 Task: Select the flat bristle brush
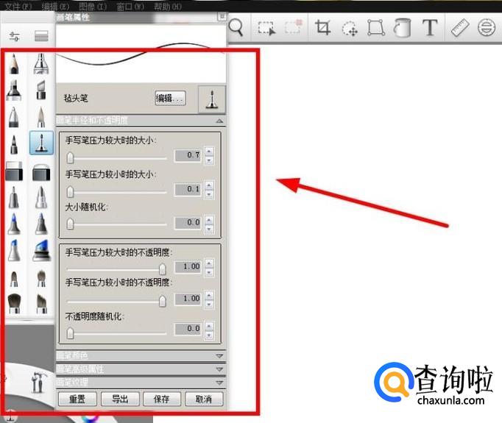42,303
